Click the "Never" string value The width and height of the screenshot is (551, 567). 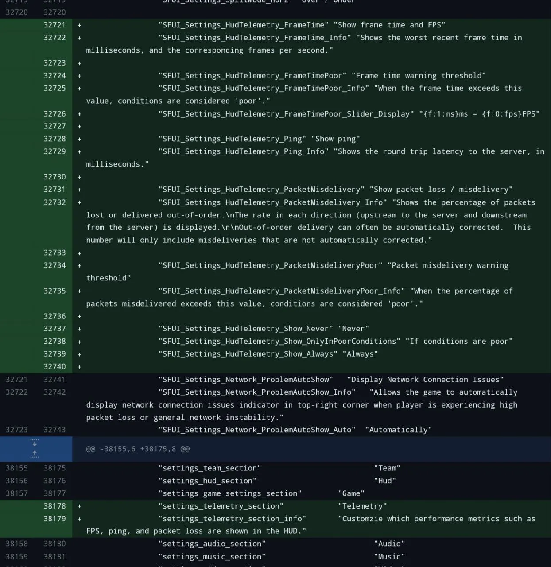(353, 329)
